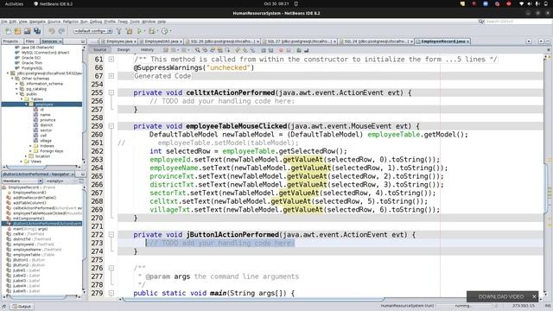Click Activities in the top bar
553x311 pixels.
point(14,3)
